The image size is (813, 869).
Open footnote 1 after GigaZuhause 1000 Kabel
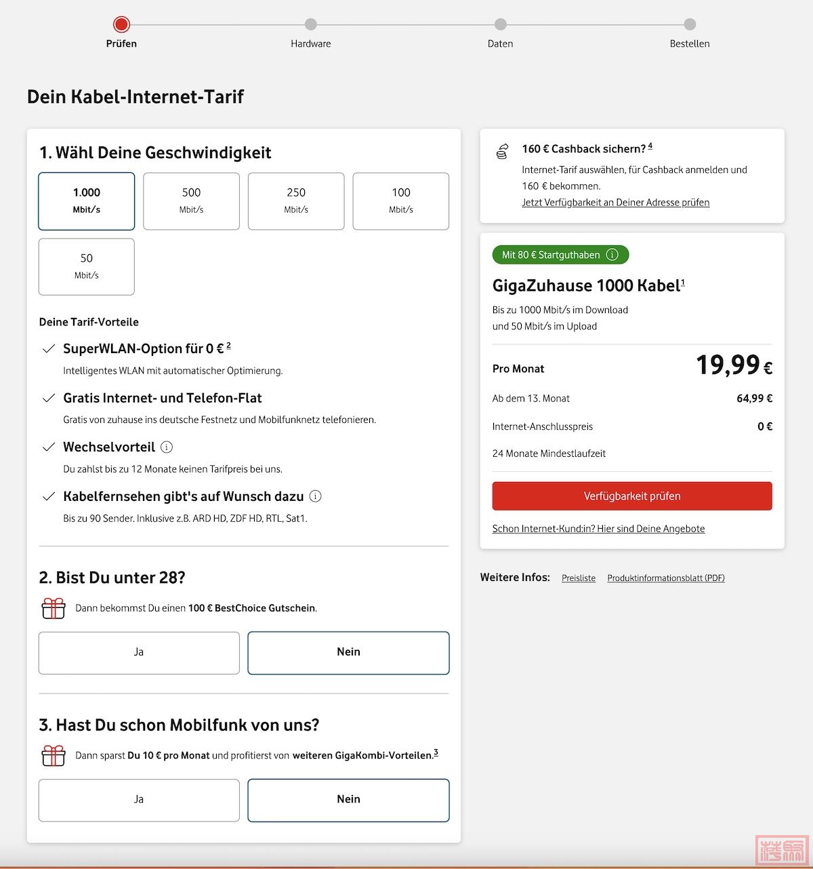point(683,283)
